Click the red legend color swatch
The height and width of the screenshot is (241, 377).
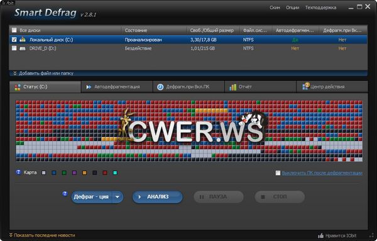point(105,172)
